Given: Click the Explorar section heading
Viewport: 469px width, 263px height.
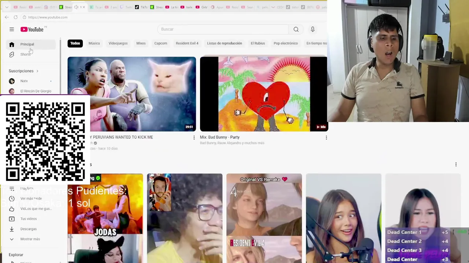Looking at the screenshot, I should pos(16,255).
